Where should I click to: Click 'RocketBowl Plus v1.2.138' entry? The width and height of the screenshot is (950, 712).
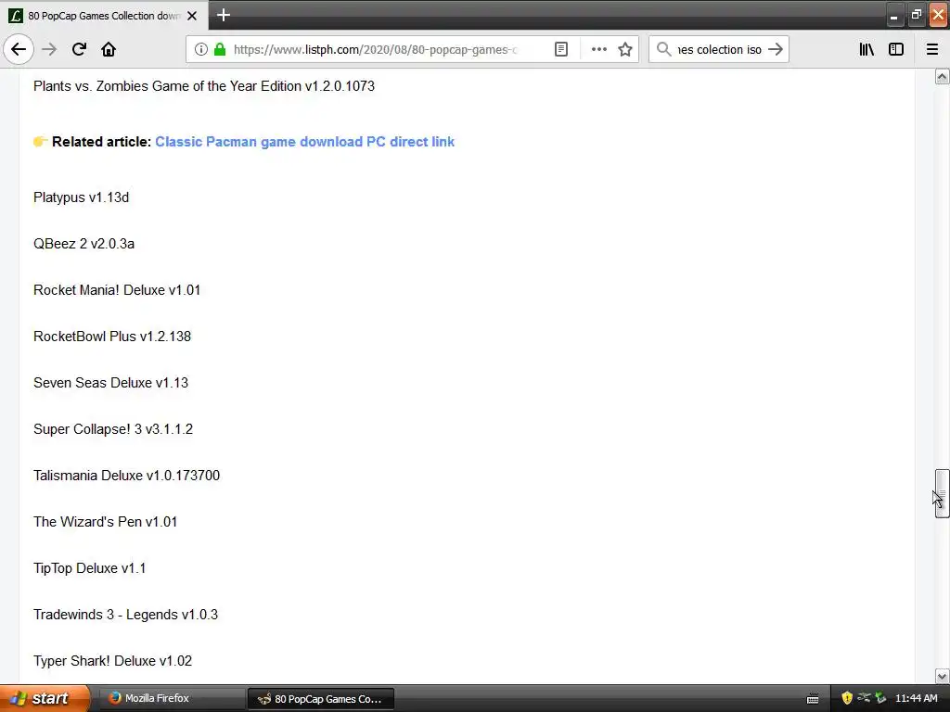(x=112, y=337)
